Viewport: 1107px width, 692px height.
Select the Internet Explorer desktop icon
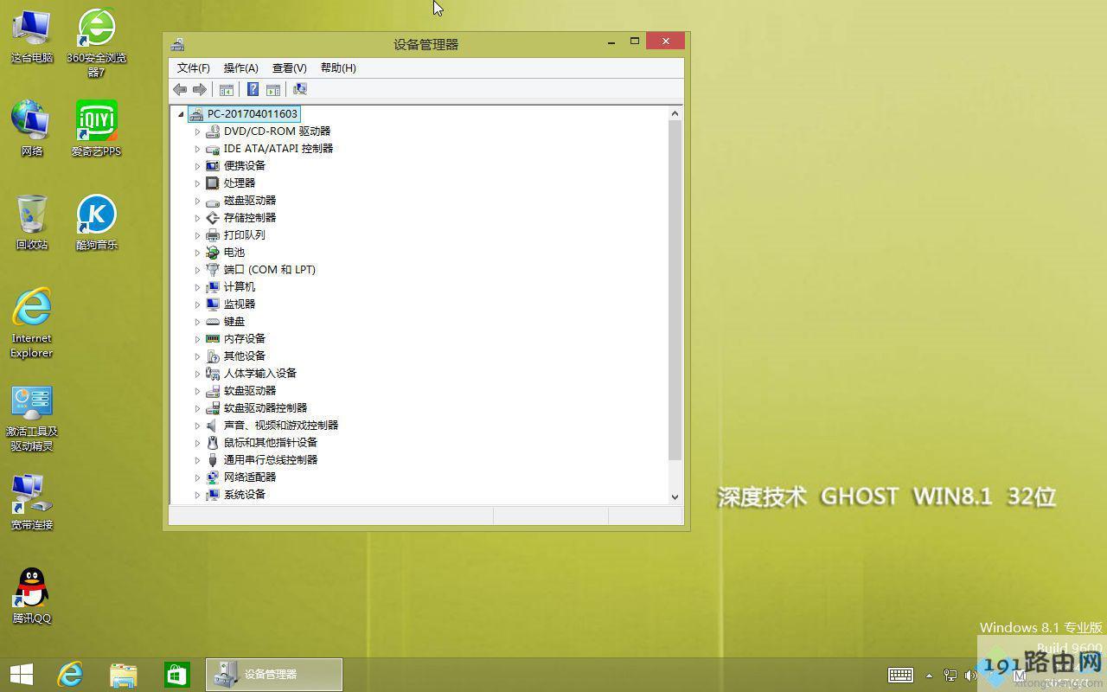point(32,323)
